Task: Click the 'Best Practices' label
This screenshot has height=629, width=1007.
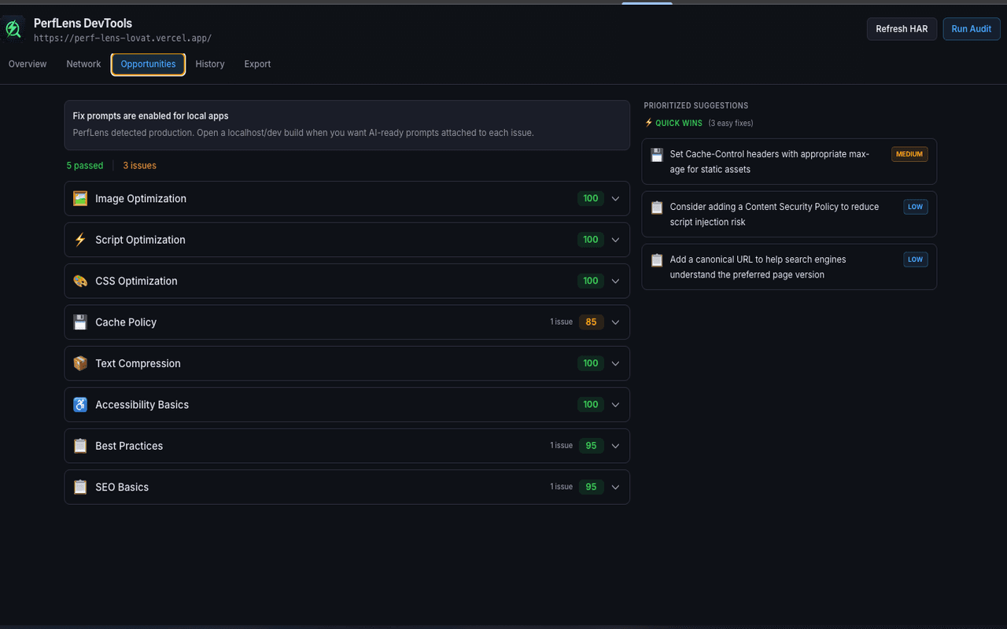Action: 129,446
